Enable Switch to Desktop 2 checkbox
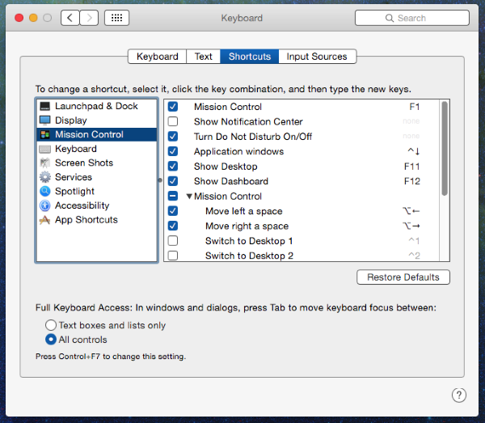 pyautogui.click(x=173, y=256)
